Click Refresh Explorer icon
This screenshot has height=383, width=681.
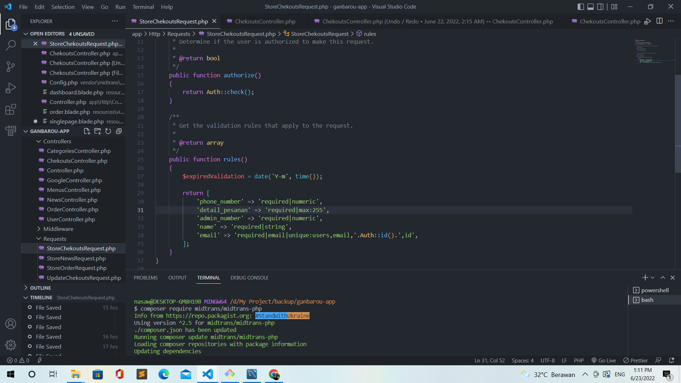click(x=108, y=131)
